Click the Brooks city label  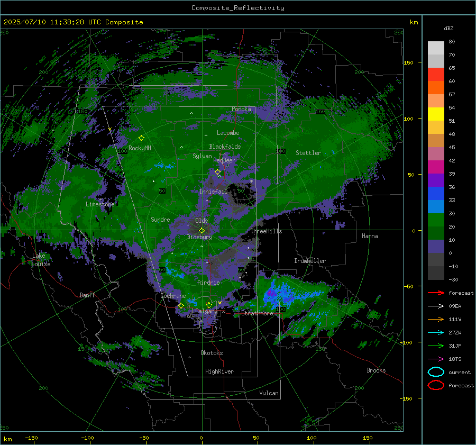pyautogui.click(x=376, y=370)
